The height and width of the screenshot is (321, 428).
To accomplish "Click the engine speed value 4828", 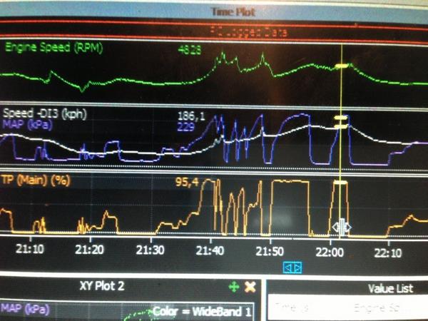I will point(190,50).
